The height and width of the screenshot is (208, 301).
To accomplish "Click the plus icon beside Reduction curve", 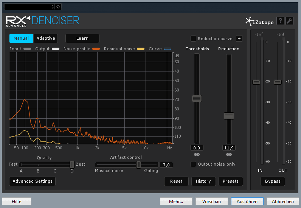I will (x=239, y=38).
